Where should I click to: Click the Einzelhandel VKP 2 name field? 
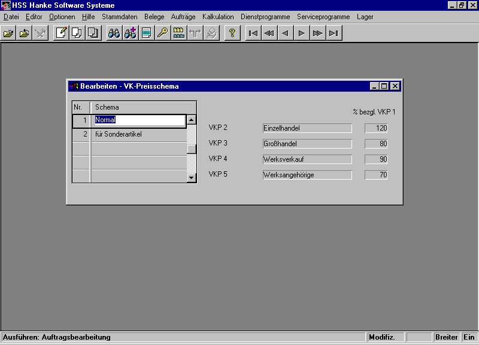point(307,128)
